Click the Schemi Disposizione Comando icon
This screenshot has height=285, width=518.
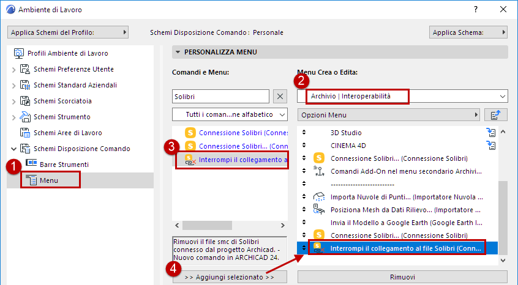[x=24, y=149]
